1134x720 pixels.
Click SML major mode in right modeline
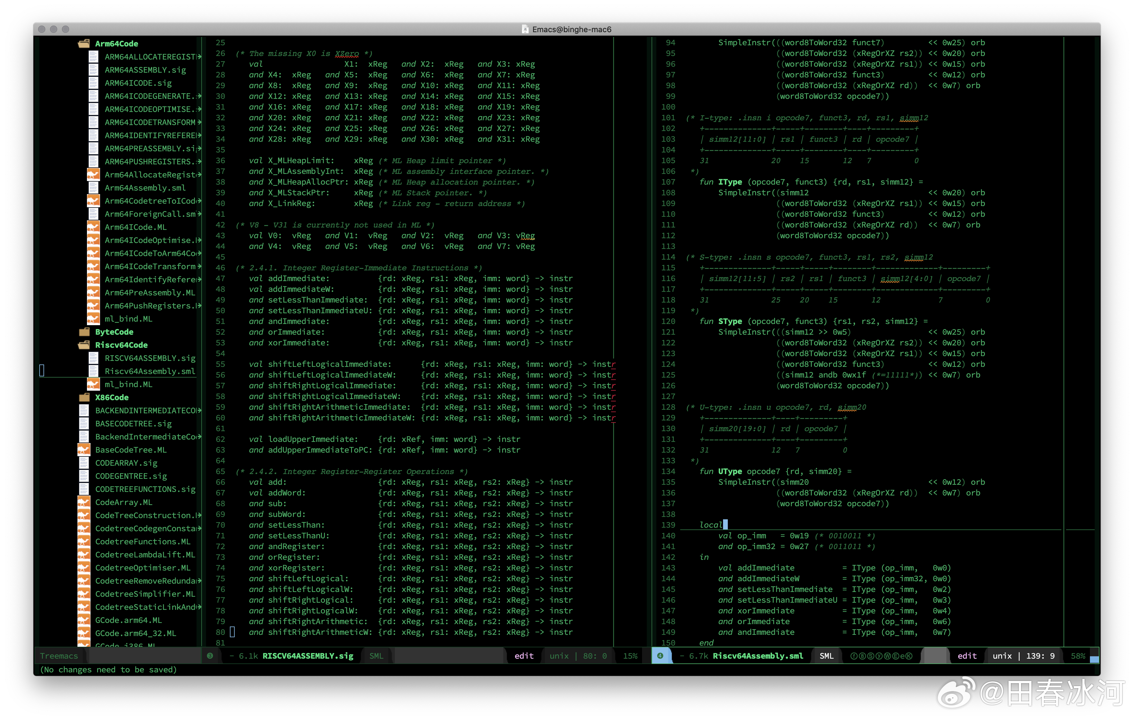(826, 656)
